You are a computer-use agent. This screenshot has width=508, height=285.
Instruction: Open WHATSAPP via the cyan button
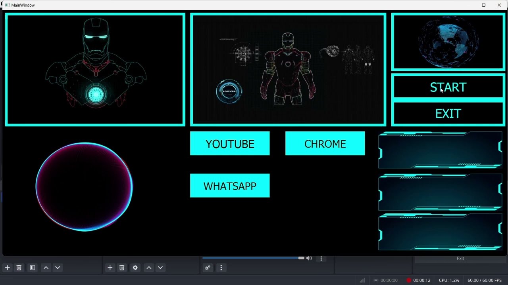pyautogui.click(x=230, y=186)
